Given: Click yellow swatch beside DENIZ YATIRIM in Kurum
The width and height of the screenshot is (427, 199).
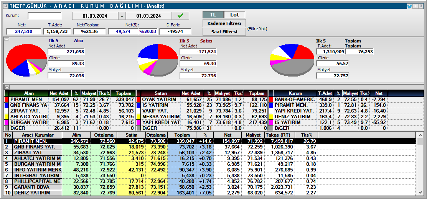Looking at the screenshot, I should click(x=271, y=116).
